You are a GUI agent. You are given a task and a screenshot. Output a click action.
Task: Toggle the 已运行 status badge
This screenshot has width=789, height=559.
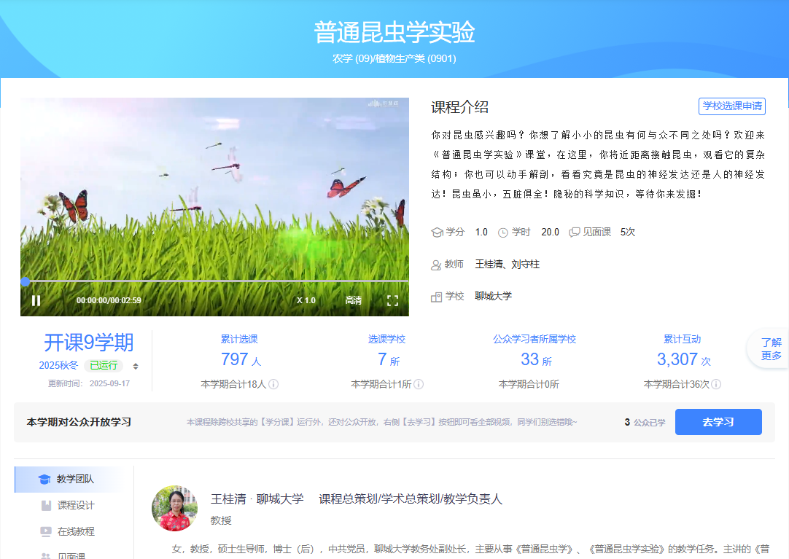coord(103,366)
